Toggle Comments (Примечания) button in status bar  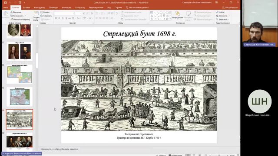175,155
